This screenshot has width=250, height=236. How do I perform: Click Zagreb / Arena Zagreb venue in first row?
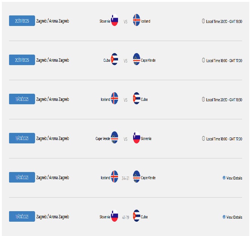pyautogui.click(x=53, y=21)
